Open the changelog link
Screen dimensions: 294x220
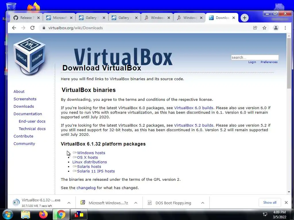pyautogui.click(x=86, y=188)
